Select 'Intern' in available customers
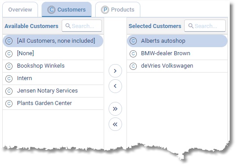 click(x=53, y=78)
